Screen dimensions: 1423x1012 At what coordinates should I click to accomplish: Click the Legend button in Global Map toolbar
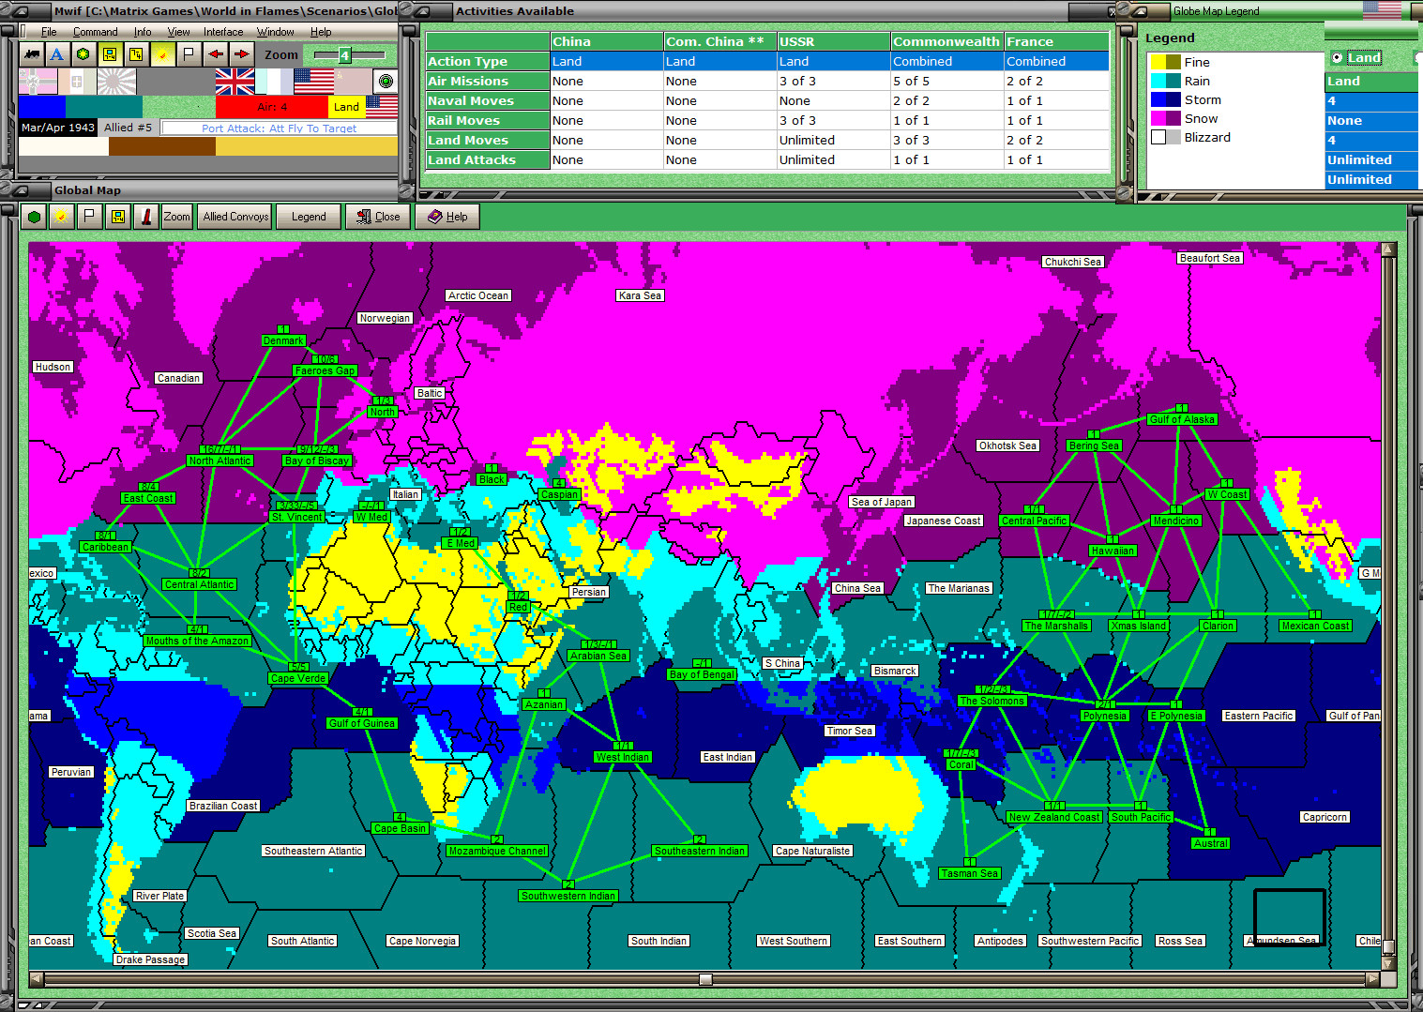(x=309, y=217)
